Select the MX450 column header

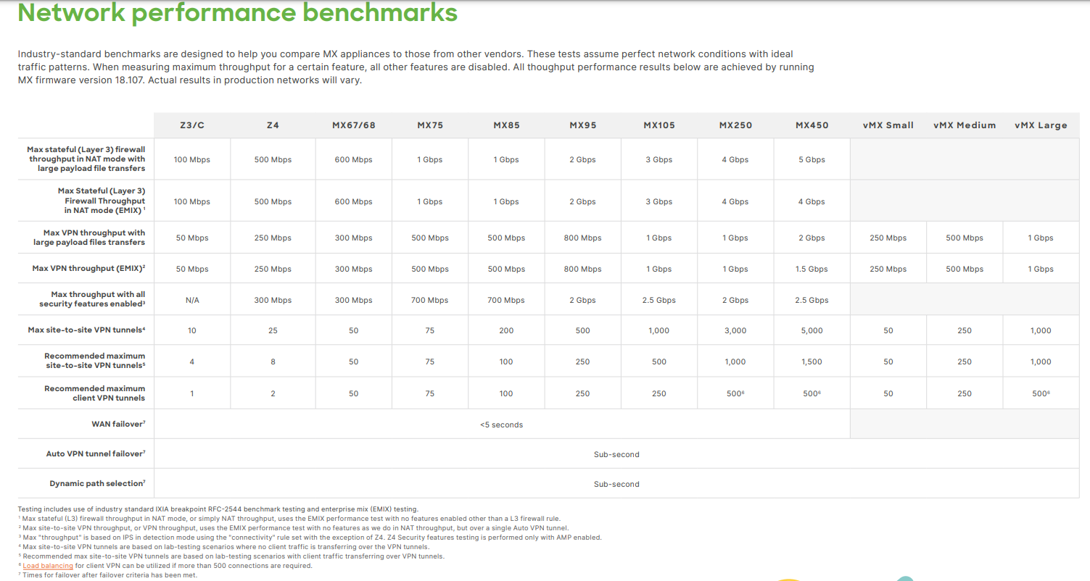click(812, 125)
